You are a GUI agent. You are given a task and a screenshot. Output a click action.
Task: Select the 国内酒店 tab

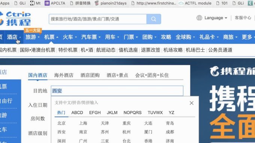[x=38, y=75]
